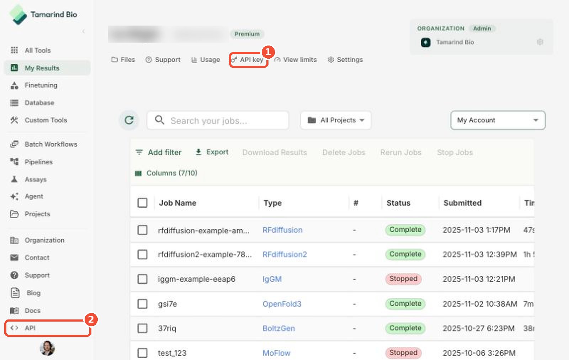Open the My Account dropdown

(x=498, y=120)
